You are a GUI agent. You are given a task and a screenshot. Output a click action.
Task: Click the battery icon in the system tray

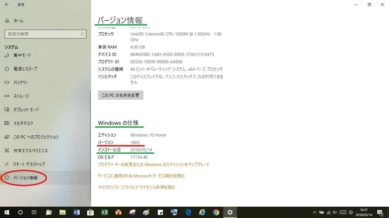tap(322, 212)
